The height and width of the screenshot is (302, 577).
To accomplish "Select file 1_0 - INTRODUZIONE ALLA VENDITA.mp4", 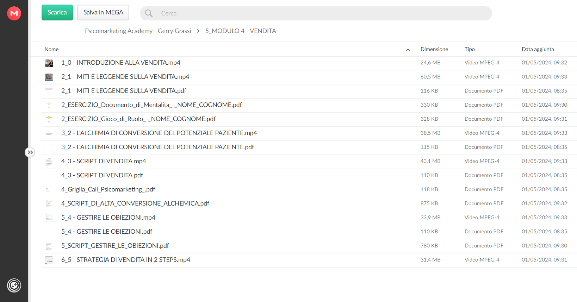I will click(120, 63).
